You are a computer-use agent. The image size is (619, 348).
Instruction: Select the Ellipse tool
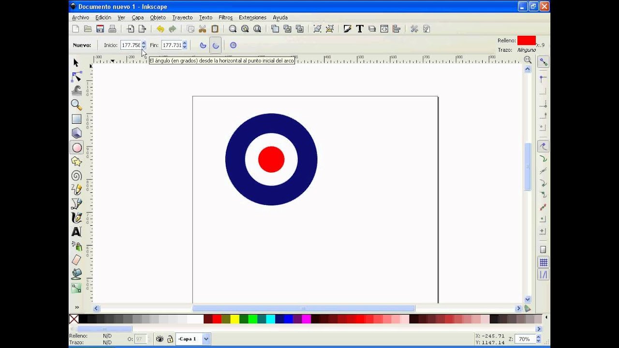76,147
